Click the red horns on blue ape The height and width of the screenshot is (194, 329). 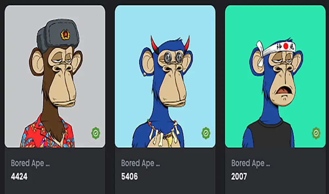click(170, 44)
